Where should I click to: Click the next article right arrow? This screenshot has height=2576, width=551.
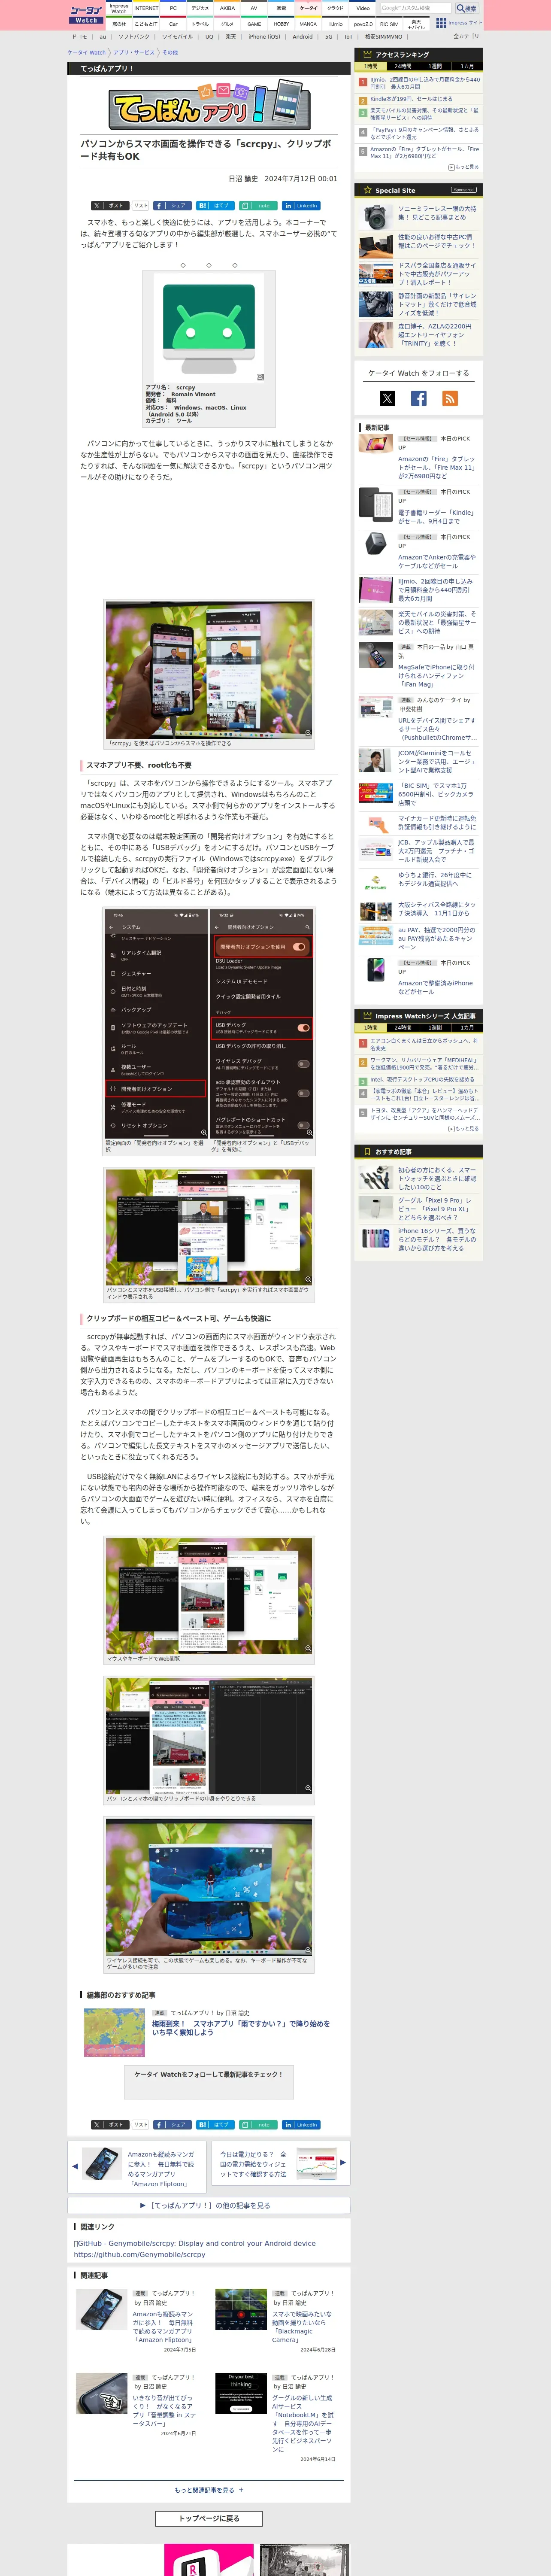pyautogui.click(x=343, y=2162)
